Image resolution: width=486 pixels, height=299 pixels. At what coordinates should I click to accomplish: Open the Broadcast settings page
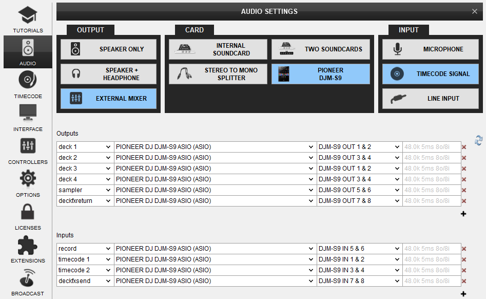[x=28, y=282]
